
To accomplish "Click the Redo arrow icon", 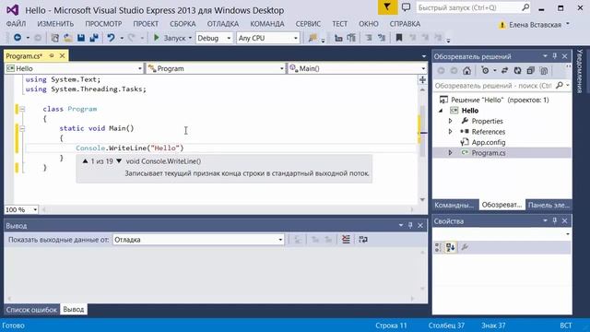I will (x=132, y=38).
